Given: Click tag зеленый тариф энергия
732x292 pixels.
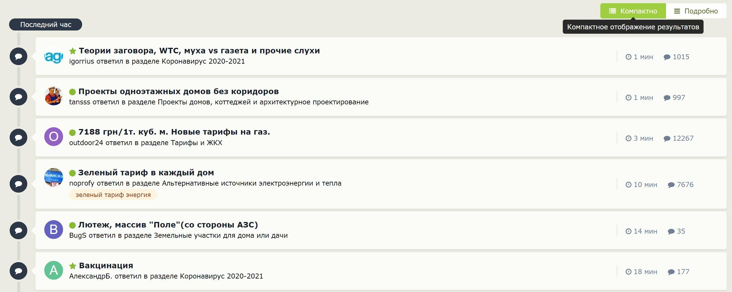Looking at the screenshot, I should point(113,195).
